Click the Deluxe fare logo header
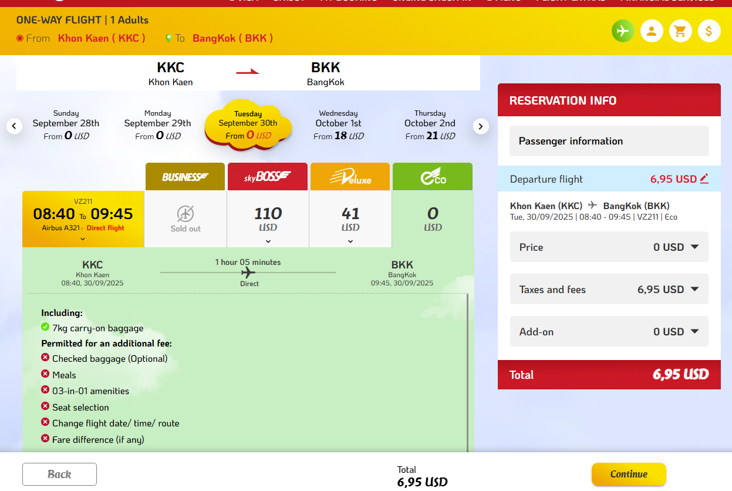The width and height of the screenshot is (732, 491). pos(350,177)
